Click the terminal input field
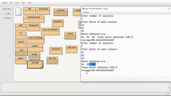This screenshot has height=96, width=171. click(126, 79)
